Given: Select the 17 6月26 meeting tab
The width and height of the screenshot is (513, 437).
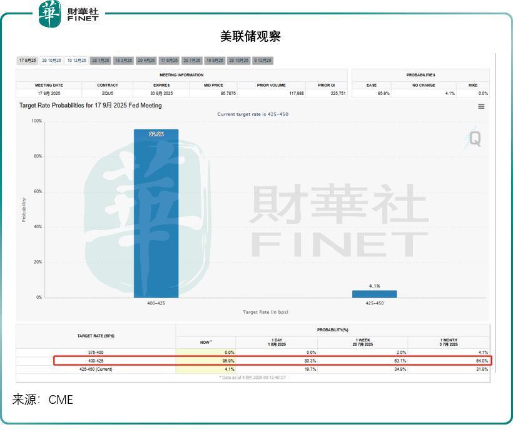Looking at the screenshot, I should click(170, 61).
